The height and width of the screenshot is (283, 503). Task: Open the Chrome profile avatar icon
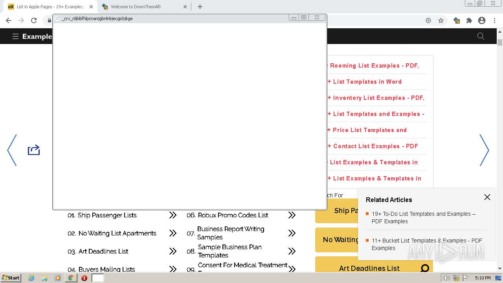pos(482,20)
